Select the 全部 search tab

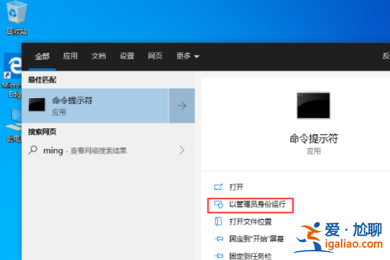42,56
